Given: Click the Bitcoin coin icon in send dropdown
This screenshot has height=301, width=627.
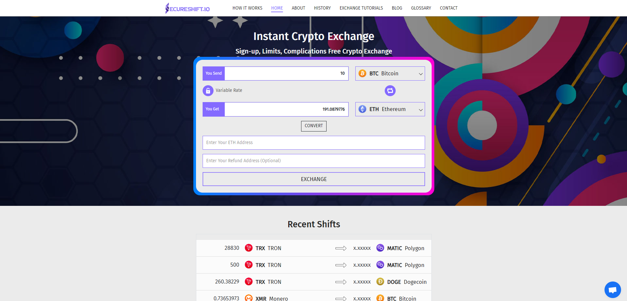Looking at the screenshot, I should (363, 73).
